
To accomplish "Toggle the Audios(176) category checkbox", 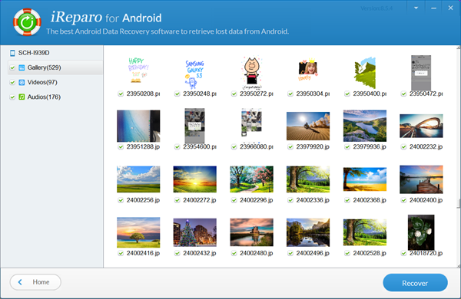I will coord(12,97).
